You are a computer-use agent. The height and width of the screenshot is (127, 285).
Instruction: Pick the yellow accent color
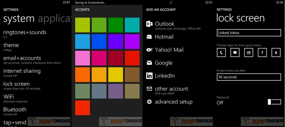tap(115, 75)
